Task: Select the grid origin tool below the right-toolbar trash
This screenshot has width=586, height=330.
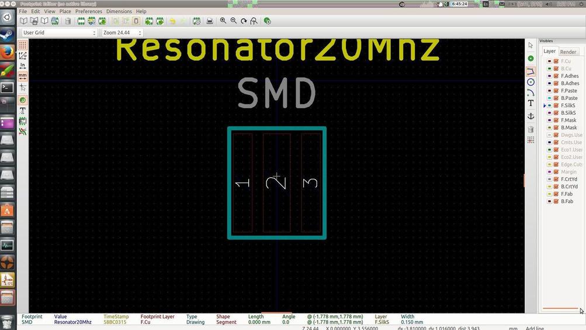Action: point(530,140)
